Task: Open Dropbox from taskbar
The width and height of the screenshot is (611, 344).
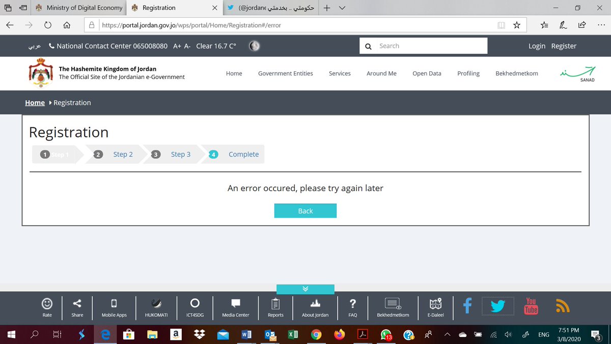Action: 199,335
